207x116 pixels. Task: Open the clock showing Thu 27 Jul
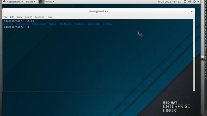168,2
